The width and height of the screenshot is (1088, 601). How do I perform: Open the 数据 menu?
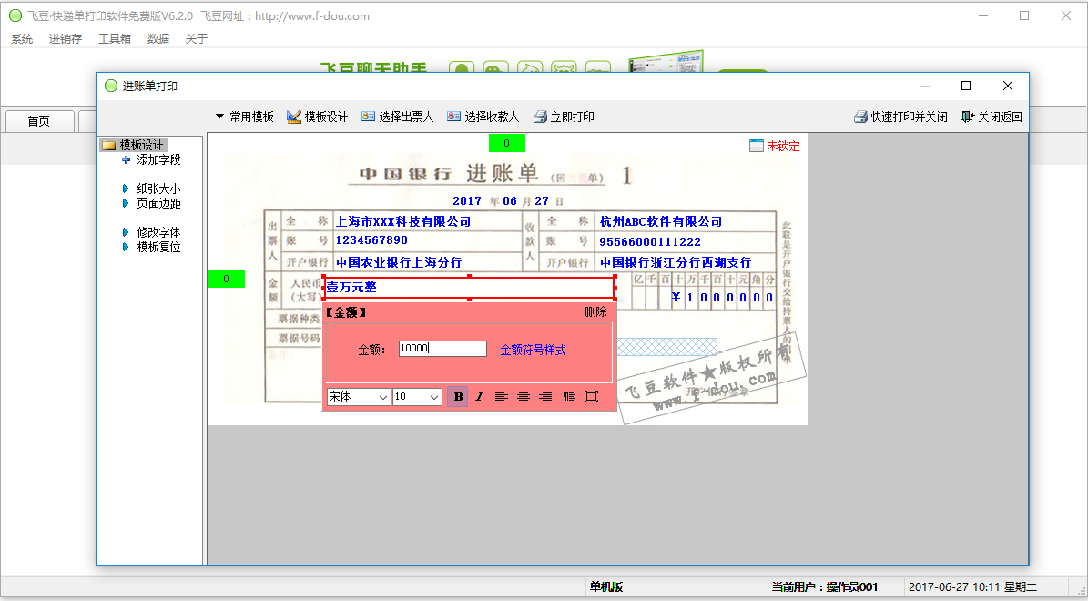[158, 39]
